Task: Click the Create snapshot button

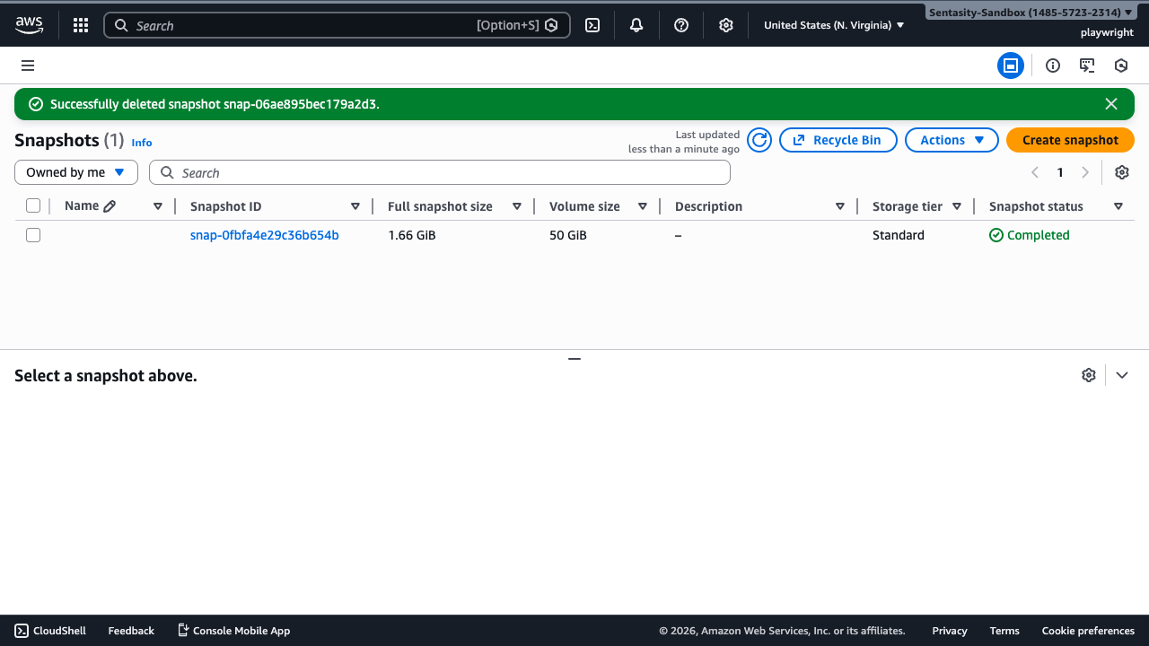Action: pyautogui.click(x=1070, y=140)
